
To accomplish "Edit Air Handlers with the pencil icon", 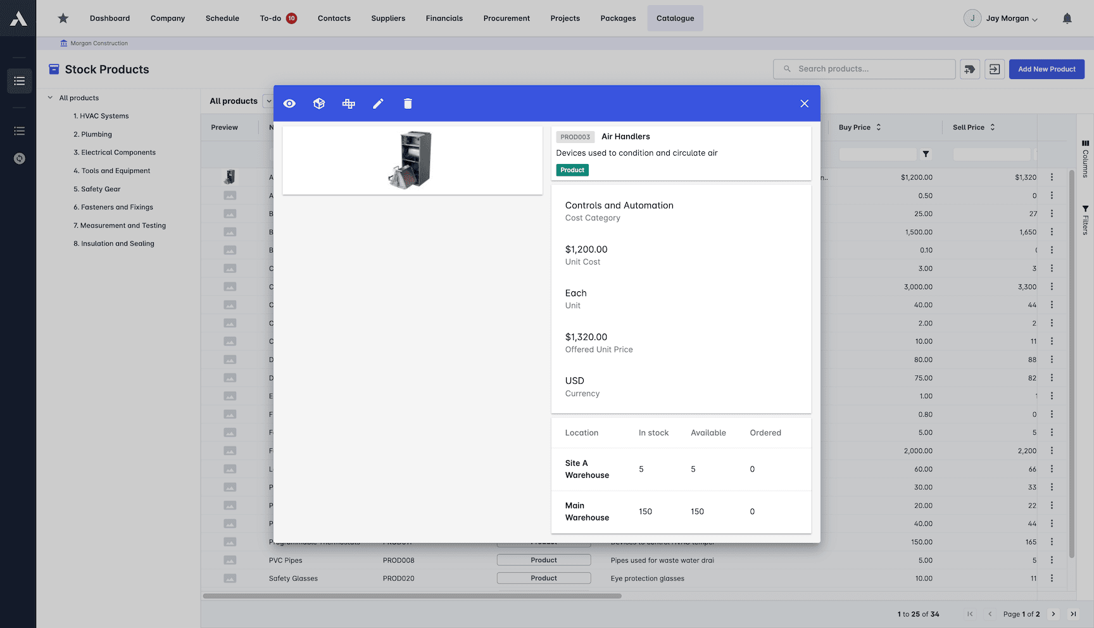I will tap(378, 103).
